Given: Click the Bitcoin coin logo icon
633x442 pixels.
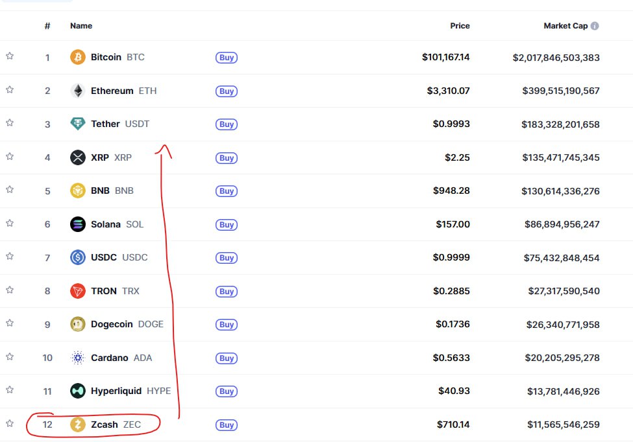Looking at the screenshot, I should (78, 57).
